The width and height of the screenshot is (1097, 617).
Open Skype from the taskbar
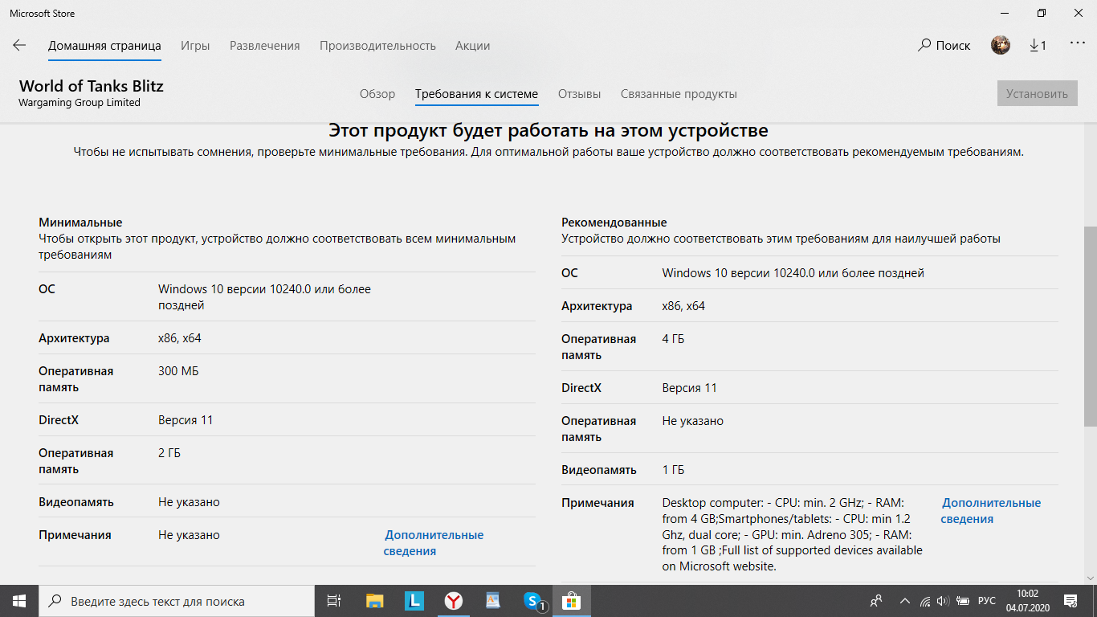coord(533,601)
